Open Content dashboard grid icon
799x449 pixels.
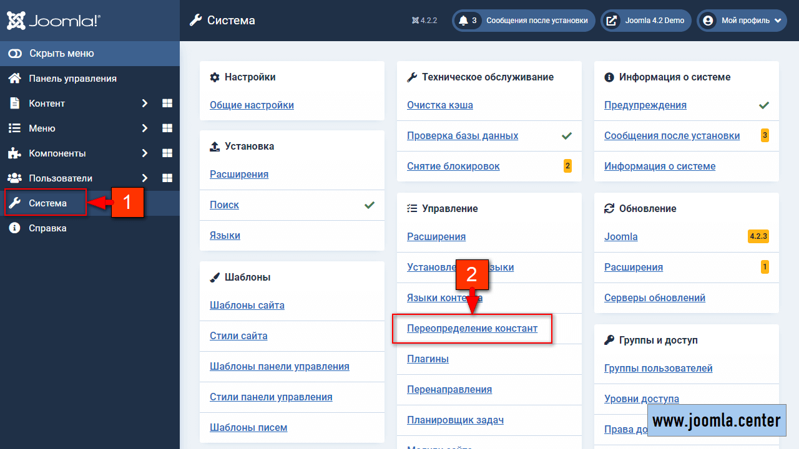point(167,104)
